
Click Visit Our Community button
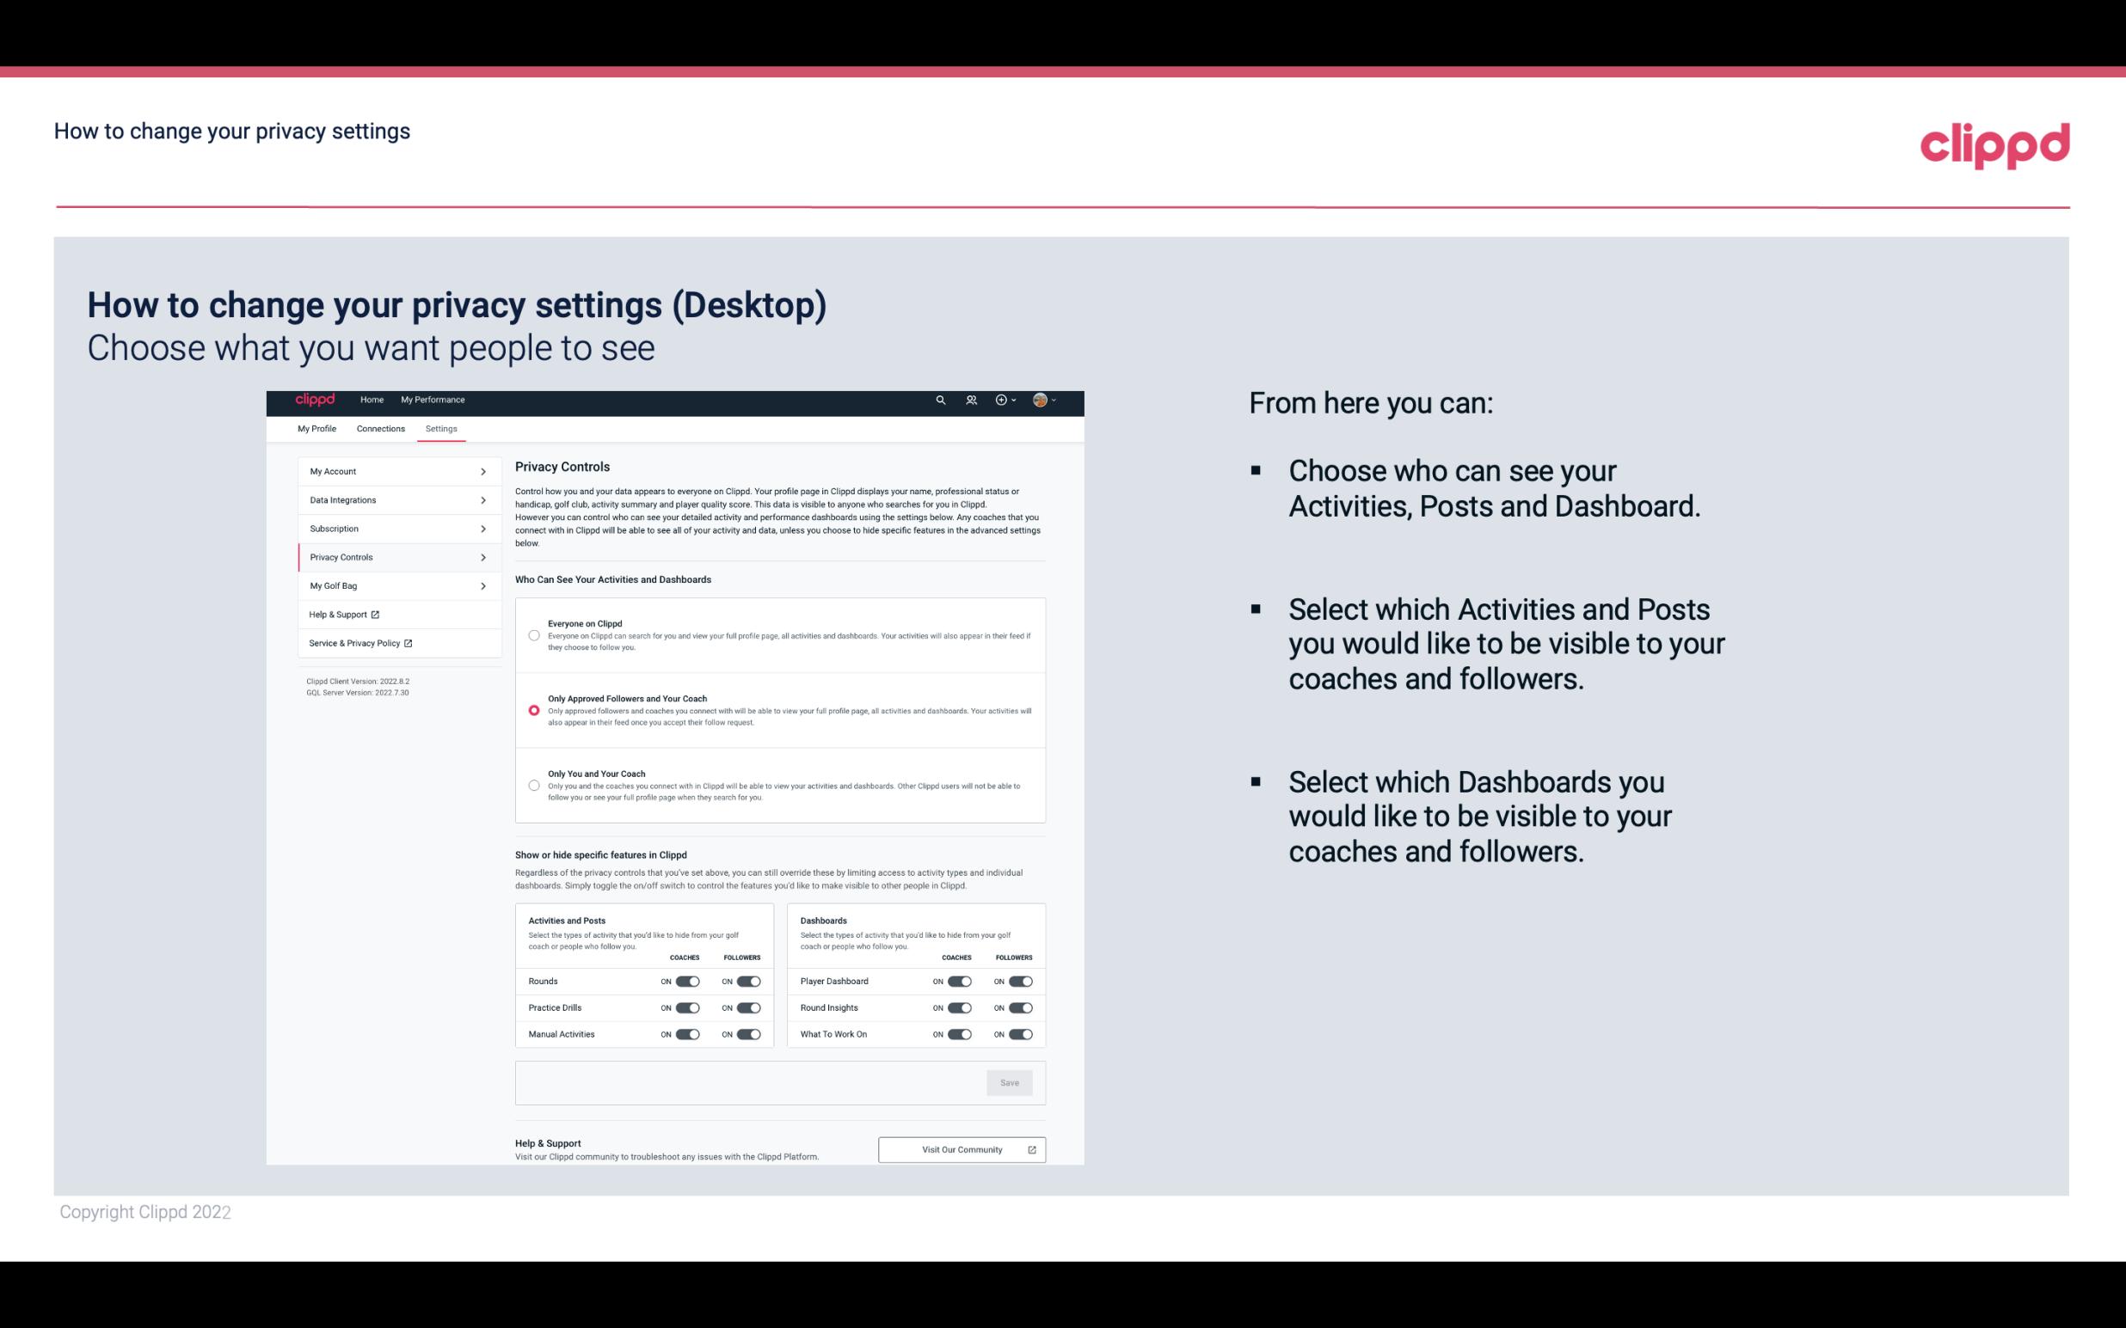point(960,1149)
